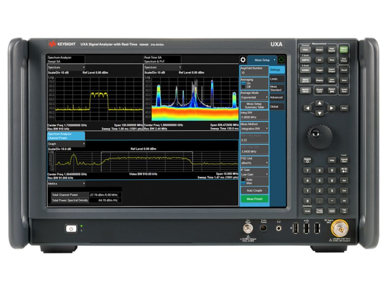Activate the Real-Time SA Spectrum & PvT tab
Viewport: 387px width, 290px height.
pyautogui.click(x=162, y=59)
